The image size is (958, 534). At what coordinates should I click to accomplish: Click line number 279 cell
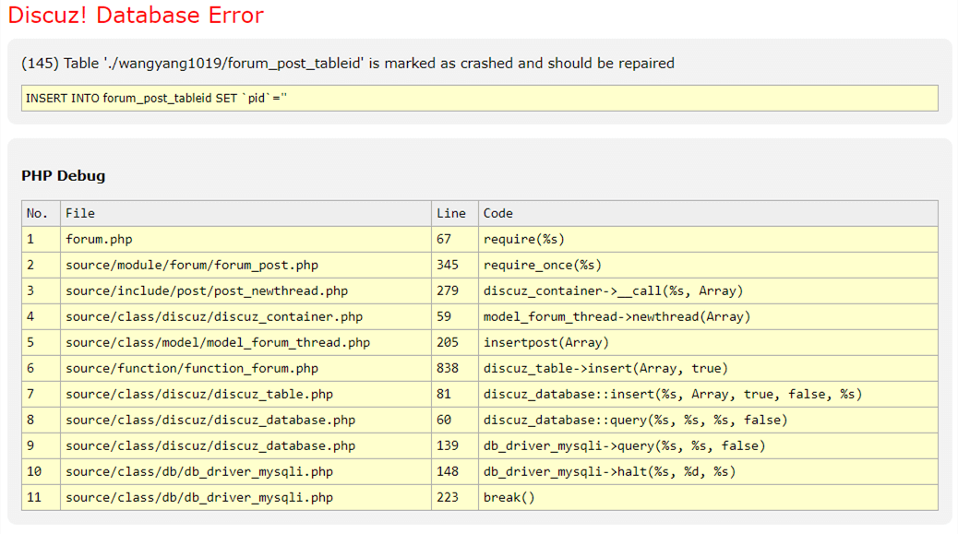click(455, 291)
